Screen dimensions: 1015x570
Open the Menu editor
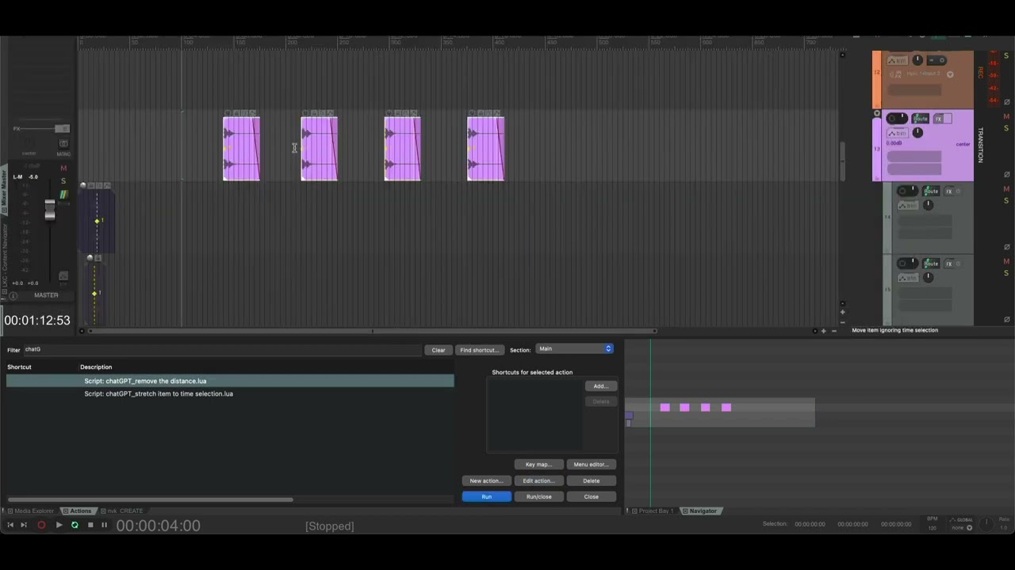[x=592, y=465]
